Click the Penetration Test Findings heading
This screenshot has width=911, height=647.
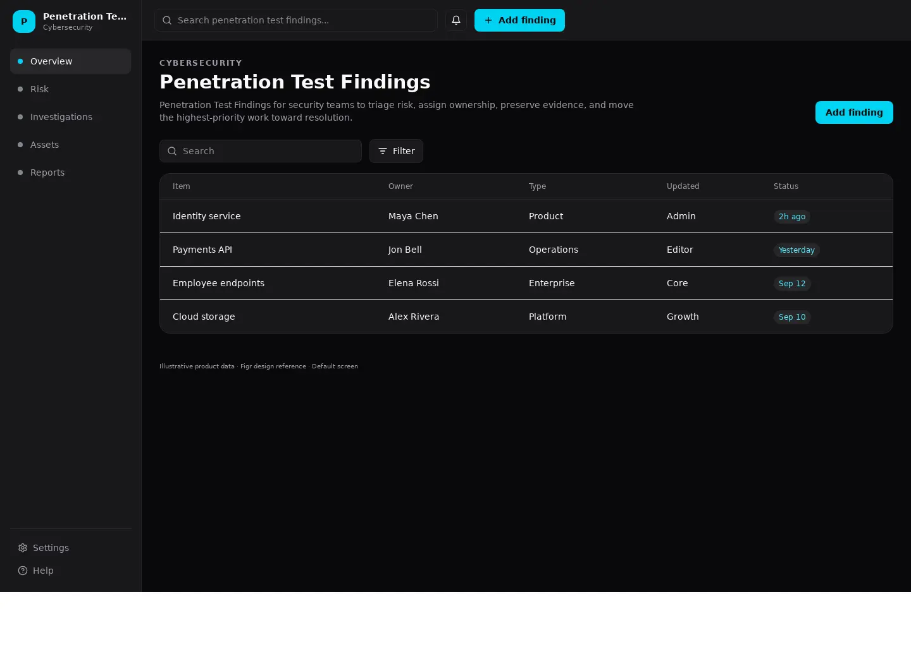click(x=295, y=82)
